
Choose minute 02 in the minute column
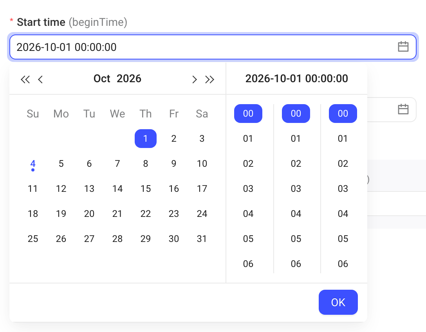coord(296,164)
